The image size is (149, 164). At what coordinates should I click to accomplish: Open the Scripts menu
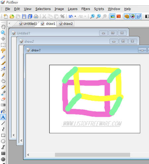(99, 9)
